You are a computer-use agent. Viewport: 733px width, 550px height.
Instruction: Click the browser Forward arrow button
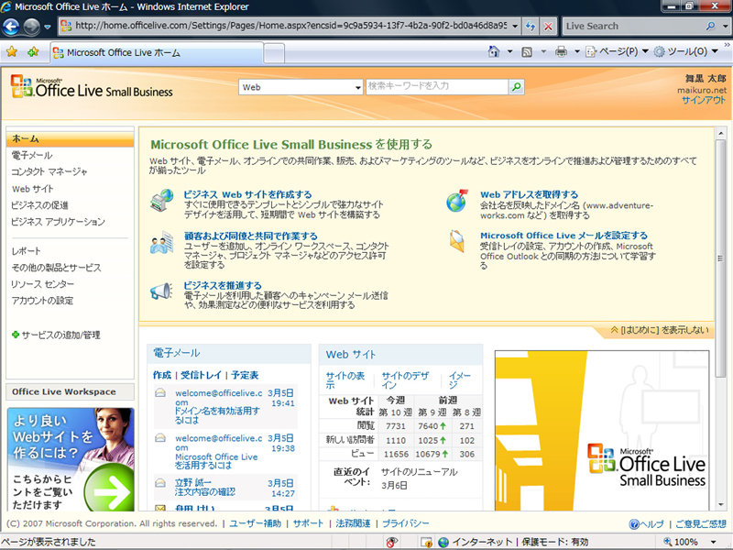pyautogui.click(x=32, y=27)
